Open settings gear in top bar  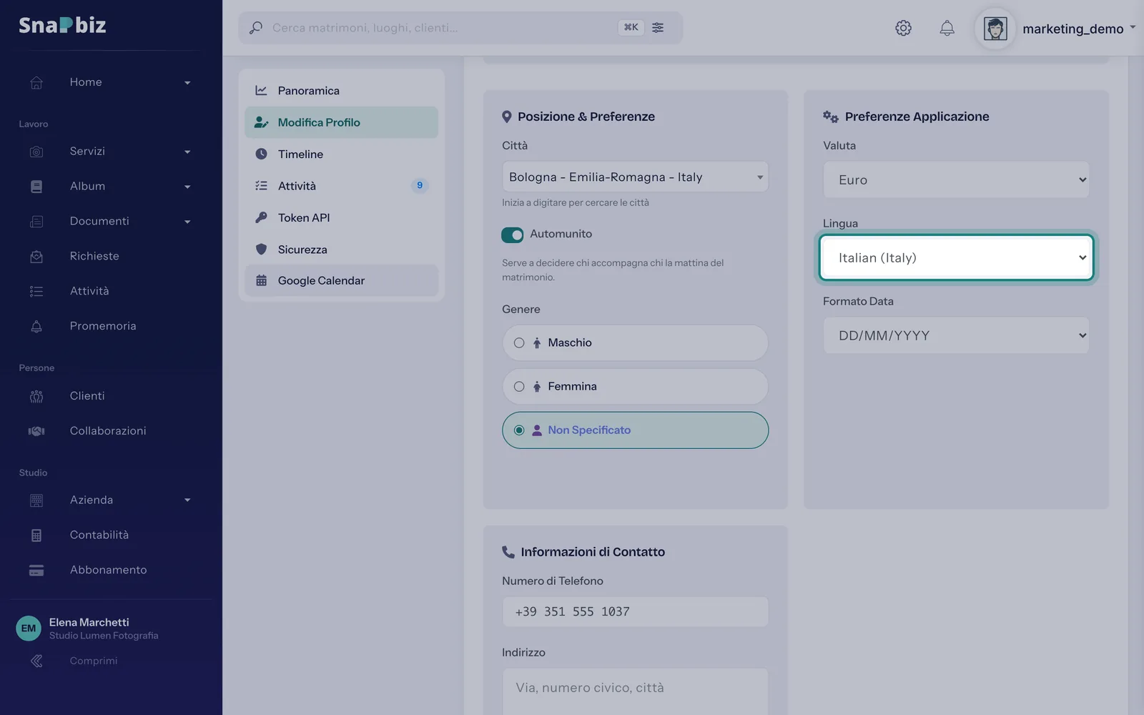tap(903, 28)
